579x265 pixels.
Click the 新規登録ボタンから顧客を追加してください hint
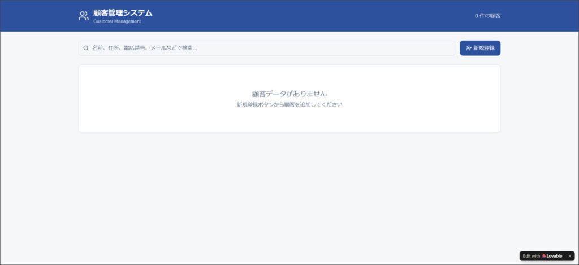[x=289, y=104]
